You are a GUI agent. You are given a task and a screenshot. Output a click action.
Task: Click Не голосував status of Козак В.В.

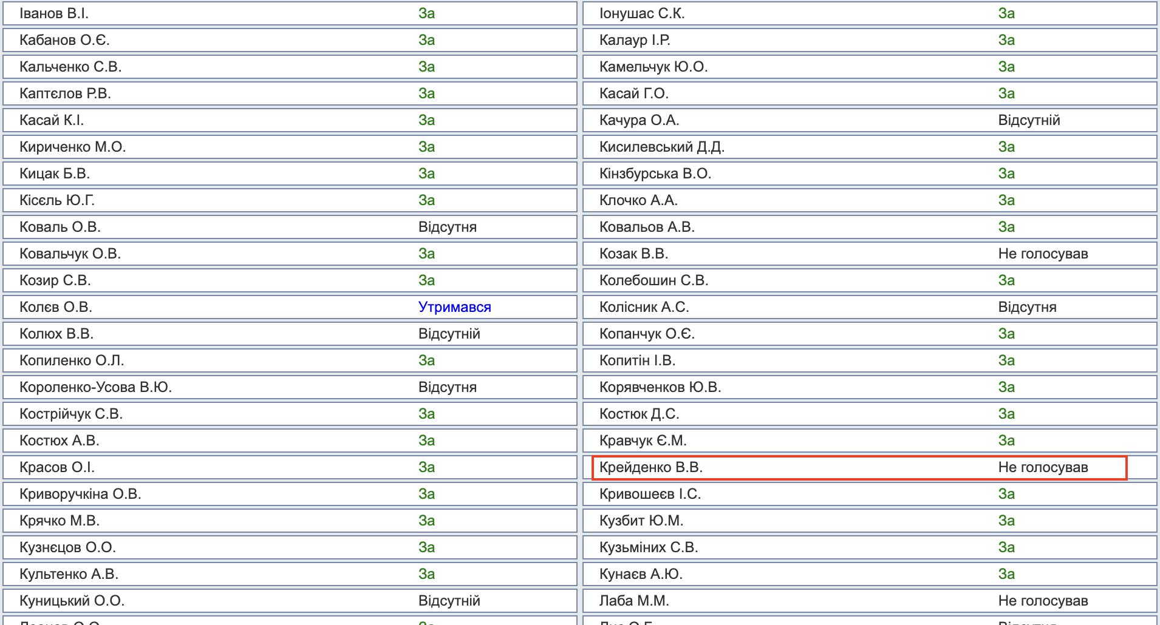[1043, 254]
